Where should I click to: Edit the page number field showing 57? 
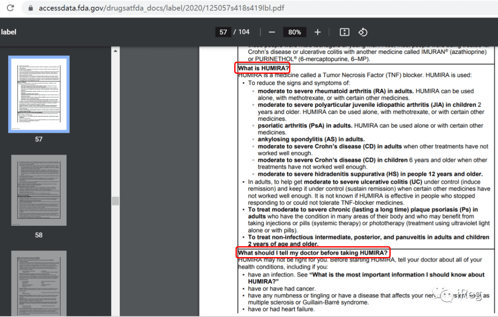click(223, 32)
